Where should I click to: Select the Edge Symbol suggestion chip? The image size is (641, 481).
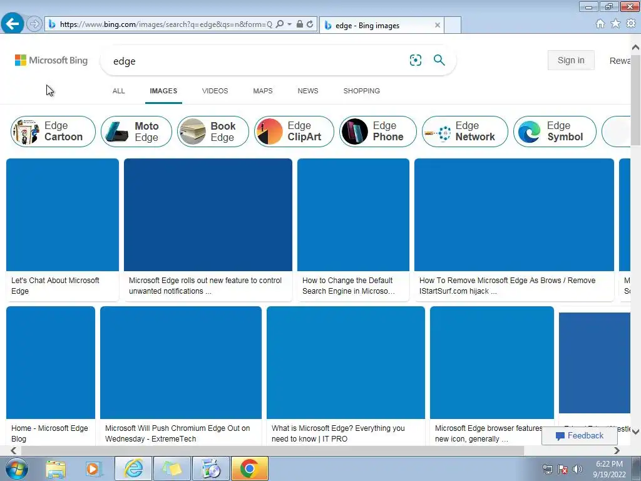pyautogui.click(x=555, y=132)
